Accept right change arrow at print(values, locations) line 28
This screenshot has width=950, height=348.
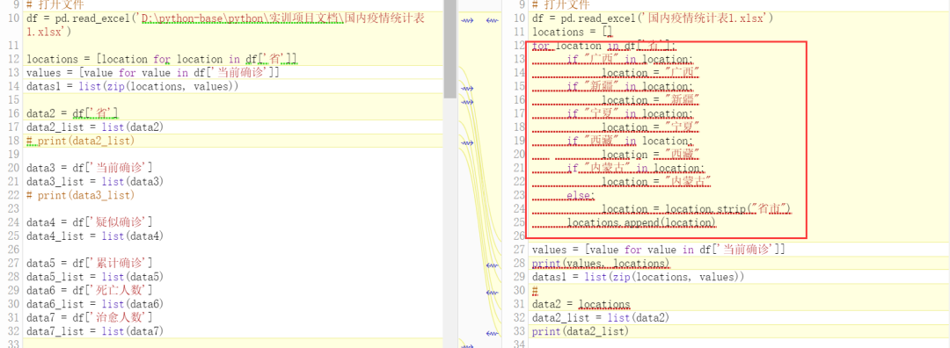[492, 265]
